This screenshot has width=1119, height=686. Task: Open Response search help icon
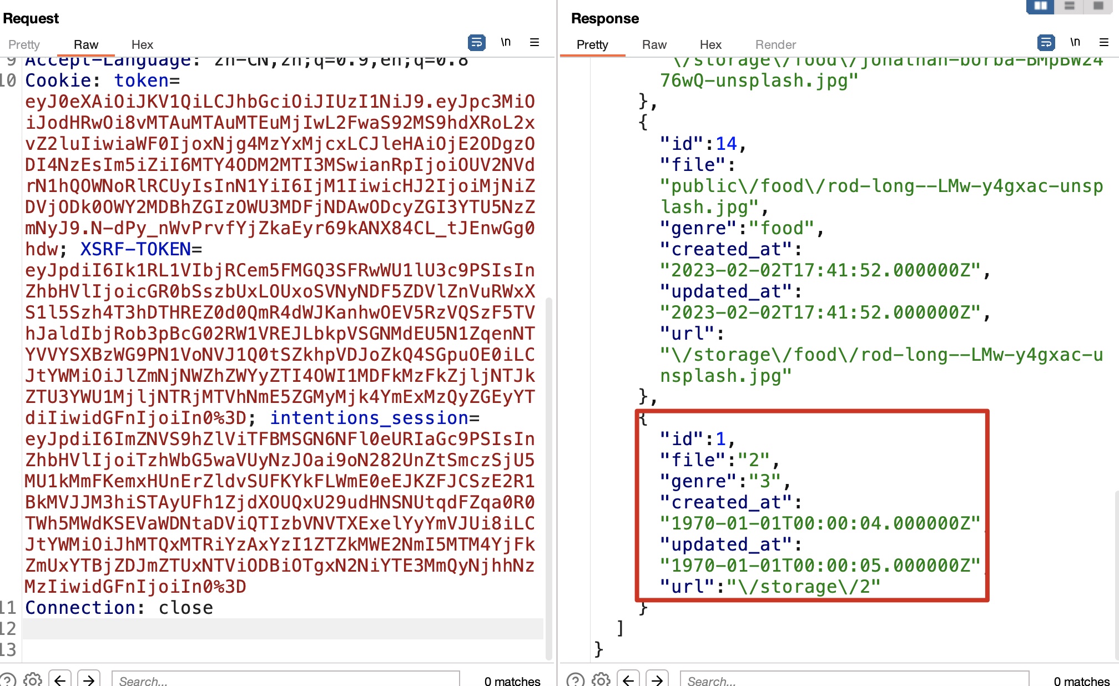pyautogui.click(x=575, y=680)
